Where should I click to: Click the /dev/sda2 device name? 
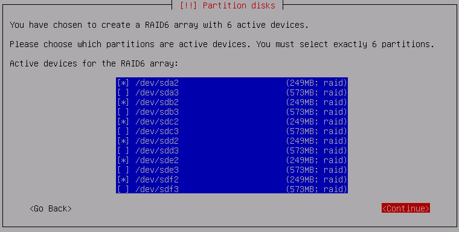[x=157, y=83]
